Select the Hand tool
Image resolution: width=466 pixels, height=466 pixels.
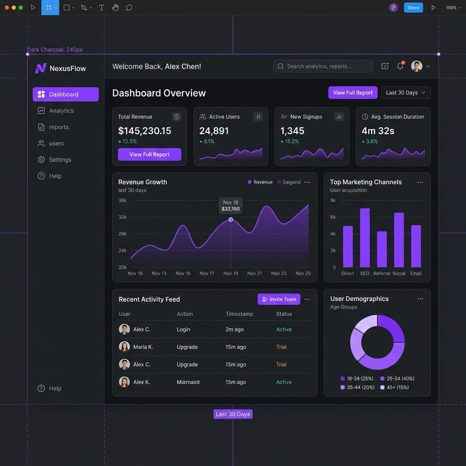115,7
